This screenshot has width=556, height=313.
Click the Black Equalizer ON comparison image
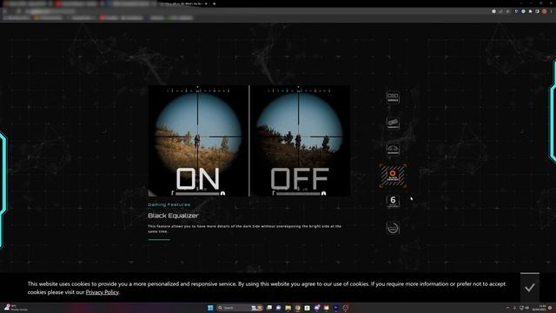(x=198, y=141)
